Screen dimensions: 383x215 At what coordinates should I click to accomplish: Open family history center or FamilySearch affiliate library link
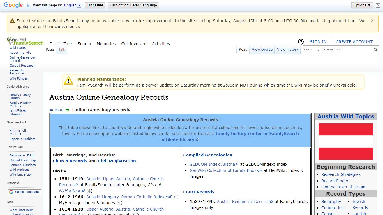(x=230, y=137)
